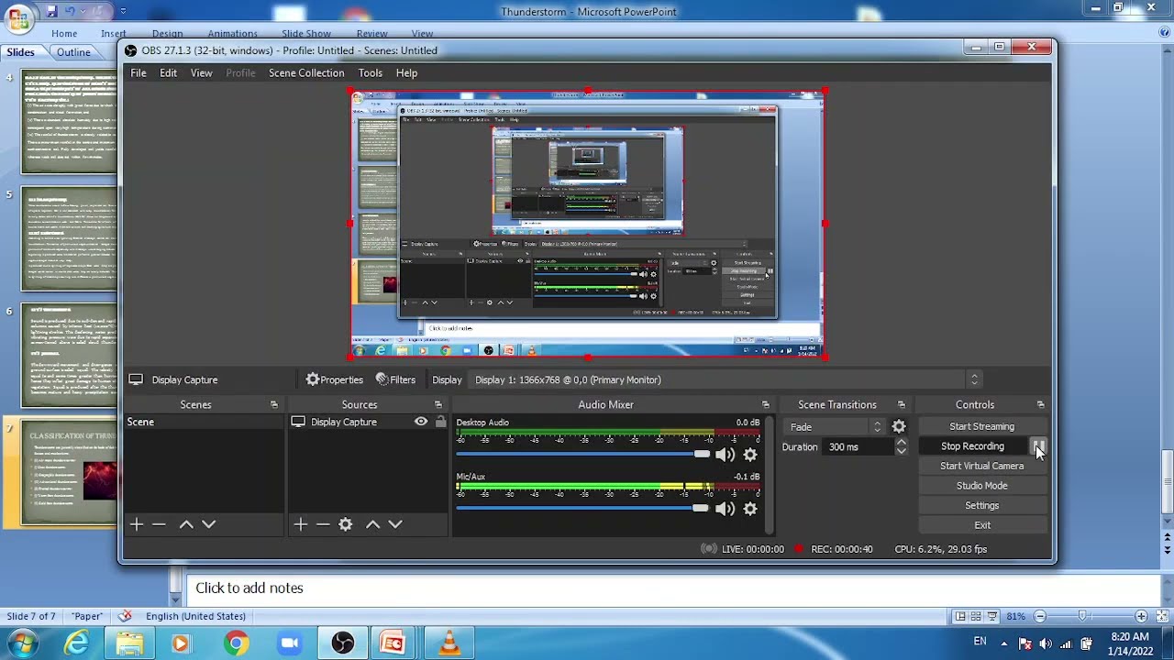
Task: Open OBS Settings button
Action: [x=982, y=505]
